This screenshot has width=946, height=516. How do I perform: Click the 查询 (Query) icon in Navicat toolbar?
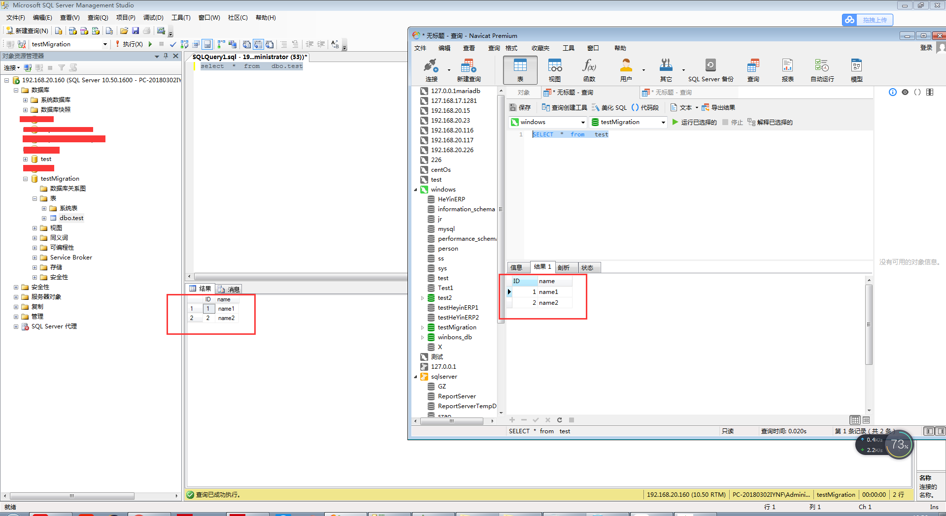[753, 70]
